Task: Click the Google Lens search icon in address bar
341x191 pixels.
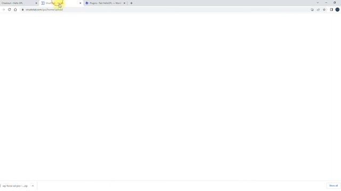Action: pyautogui.click(x=312, y=10)
